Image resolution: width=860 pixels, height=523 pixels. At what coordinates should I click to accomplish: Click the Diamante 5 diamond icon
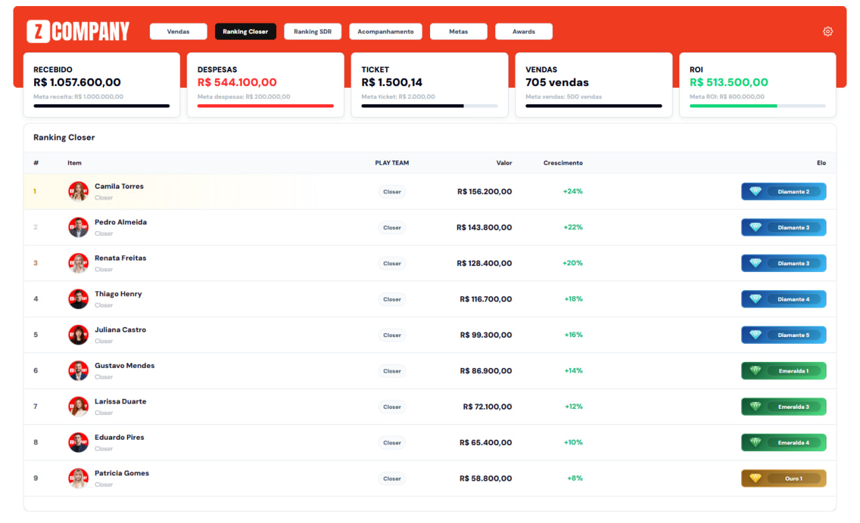coord(755,334)
